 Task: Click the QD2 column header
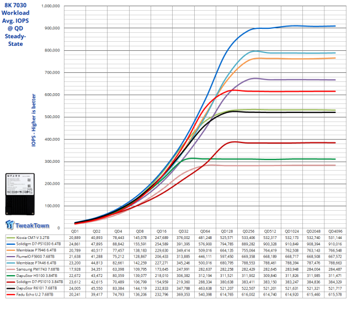pyautogui.click(x=96, y=232)
